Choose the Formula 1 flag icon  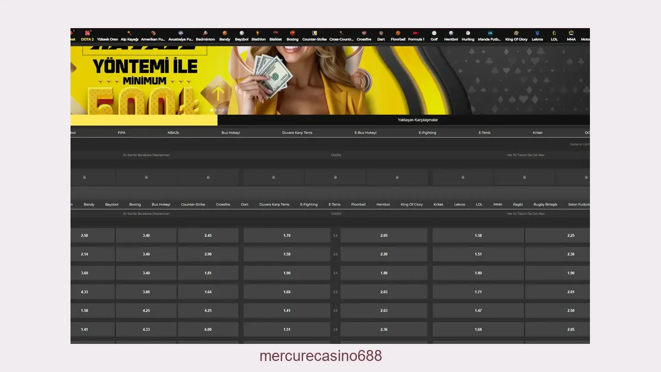416,34
